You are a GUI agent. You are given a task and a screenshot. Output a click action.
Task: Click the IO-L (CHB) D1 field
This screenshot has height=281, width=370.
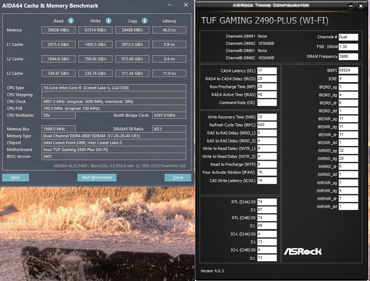coord(267,258)
